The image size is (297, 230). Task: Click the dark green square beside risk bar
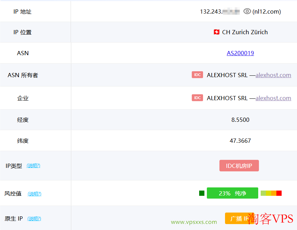[202, 193]
